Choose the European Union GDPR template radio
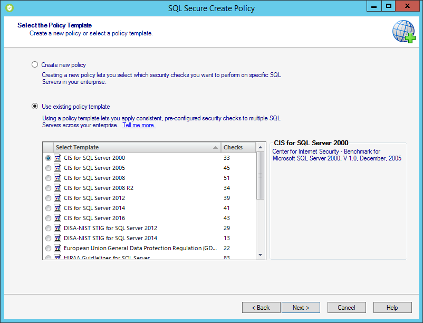423x323 pixels. pos(49,248)
